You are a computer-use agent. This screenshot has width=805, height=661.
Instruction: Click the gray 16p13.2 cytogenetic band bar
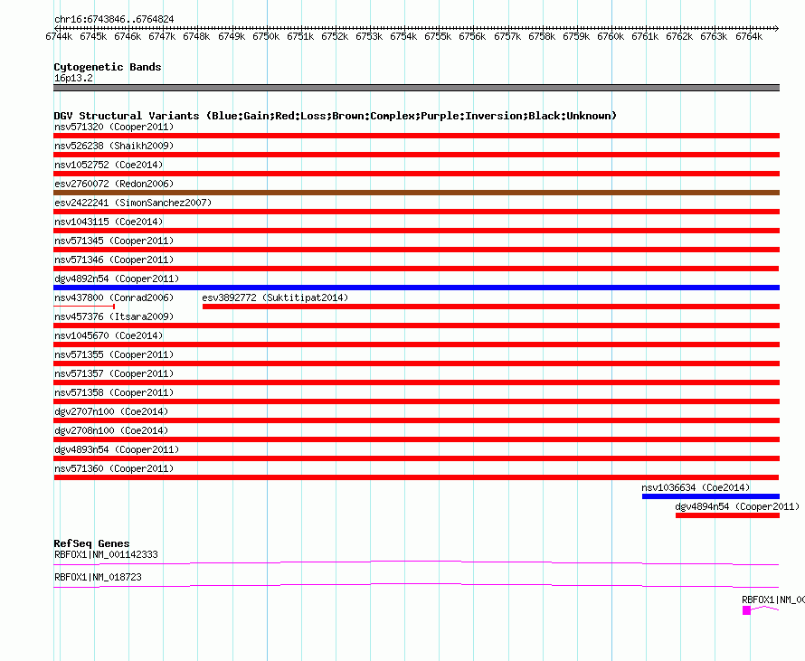[416, 88]
